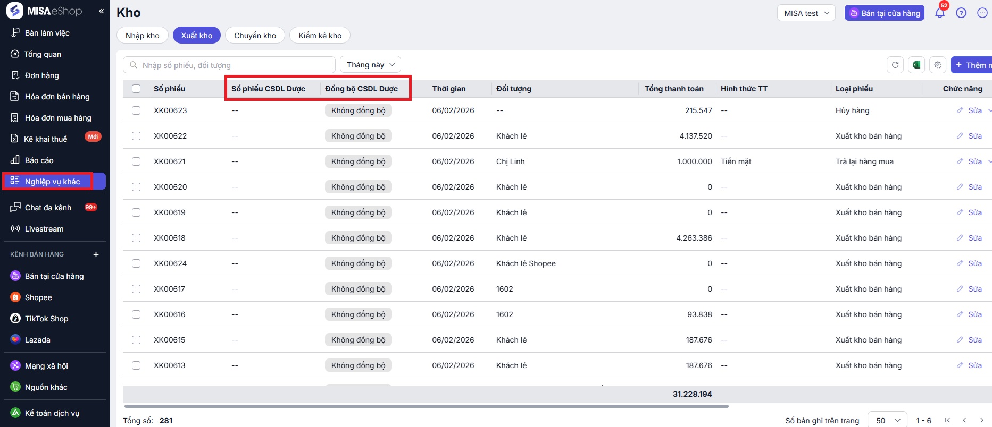This screenshot has width=992, height=427.
Task: Switch to the Nhập kho tab
Action: (143, 36)
